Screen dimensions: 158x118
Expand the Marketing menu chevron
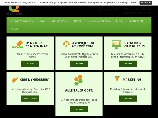(x=66, y=22)
